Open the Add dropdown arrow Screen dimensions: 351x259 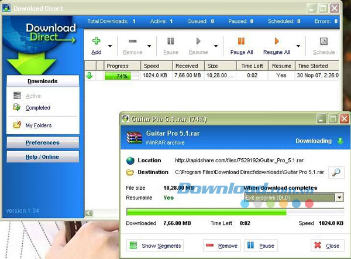[x=110, y=46]
